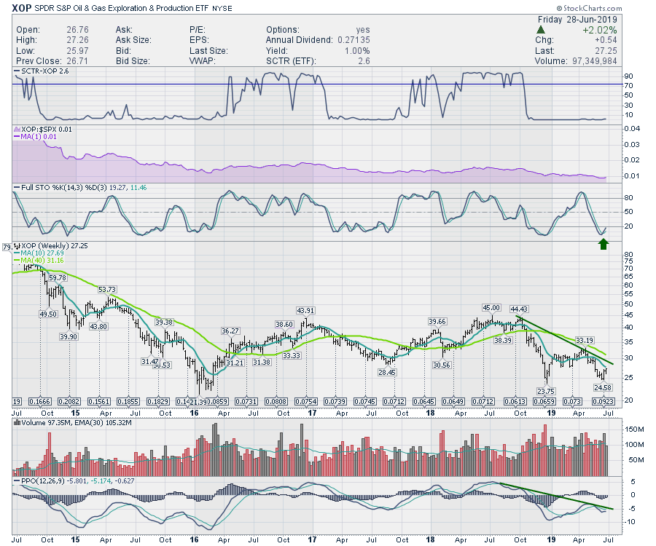The height and width of the screenshot is (546, 656).
Task: Click the 43.91 price peak label
Action: (305, 310)
